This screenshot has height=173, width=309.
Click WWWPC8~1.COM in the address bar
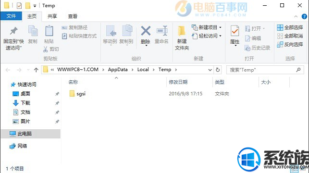click(x=78, y=70)
